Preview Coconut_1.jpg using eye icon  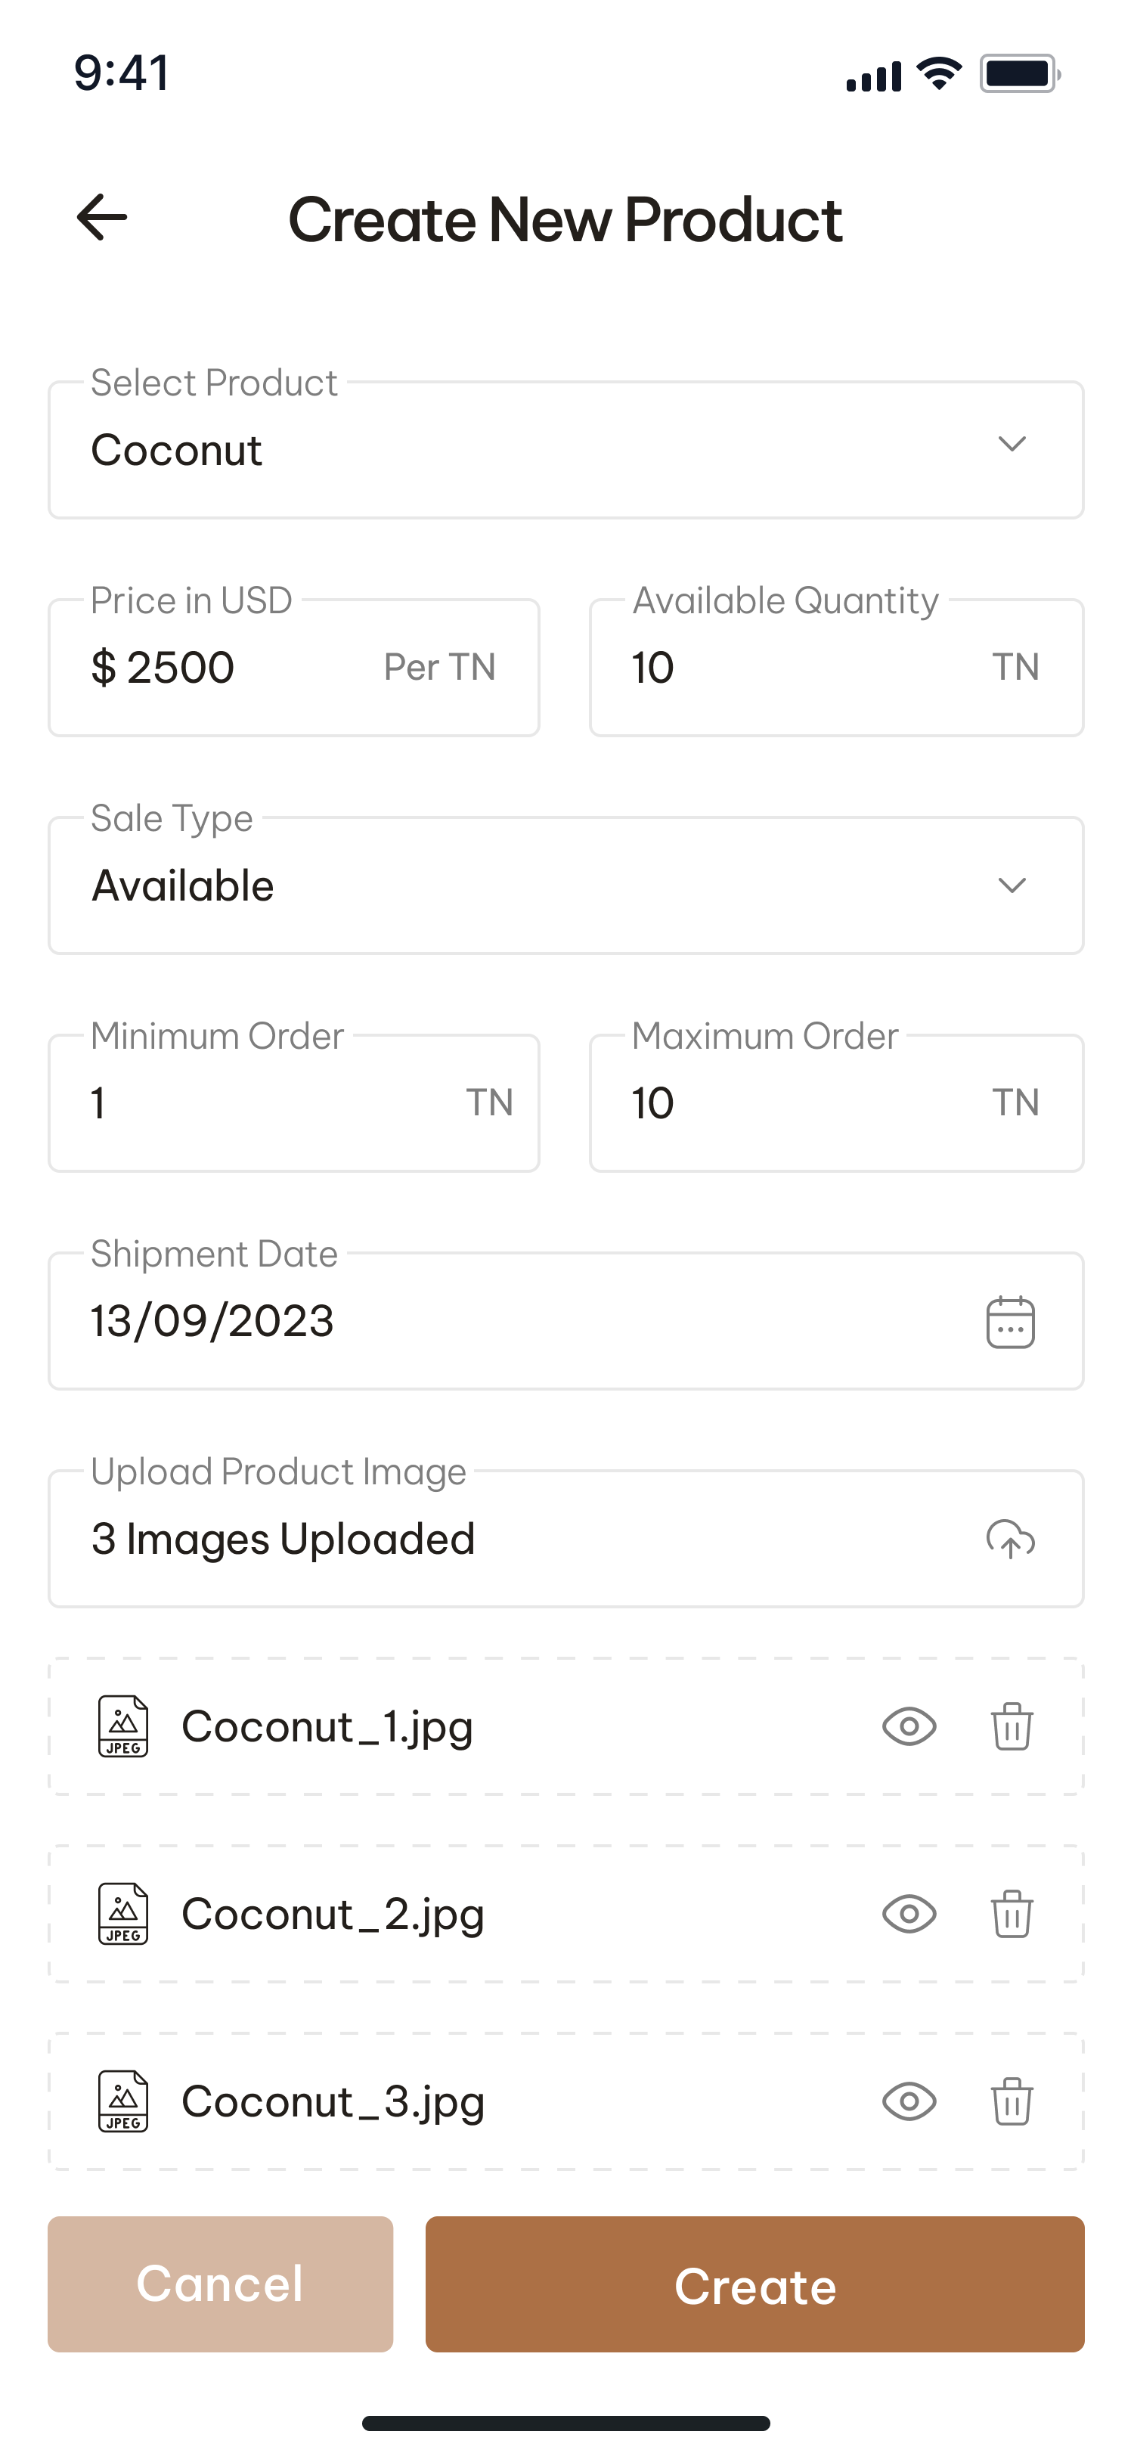click(x=909, y=1726)
